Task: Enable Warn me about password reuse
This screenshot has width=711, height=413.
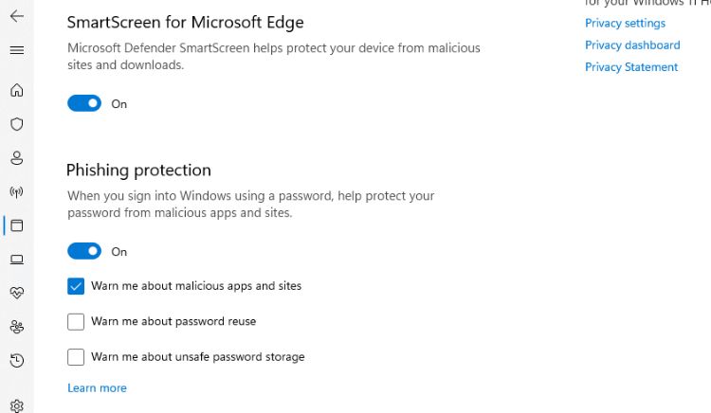Action: 76,322
